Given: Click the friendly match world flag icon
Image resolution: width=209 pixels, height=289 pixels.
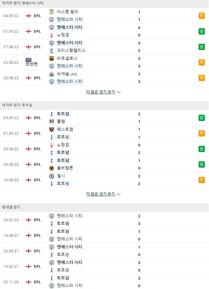Looking at the screenshot, I should coord(28,60).
